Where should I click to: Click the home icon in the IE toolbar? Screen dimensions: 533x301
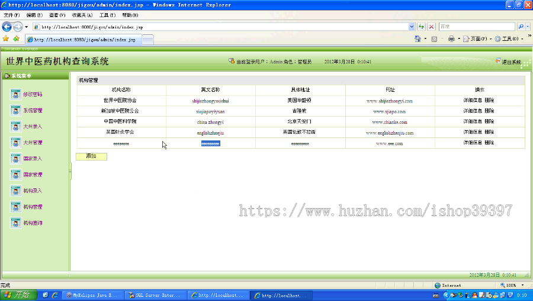(418, 39)
